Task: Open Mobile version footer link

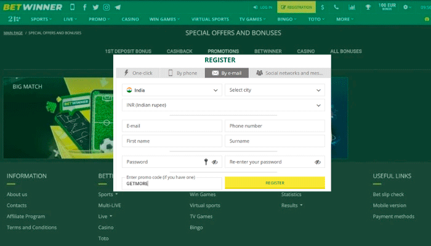Action: click(x=390, y=205)
